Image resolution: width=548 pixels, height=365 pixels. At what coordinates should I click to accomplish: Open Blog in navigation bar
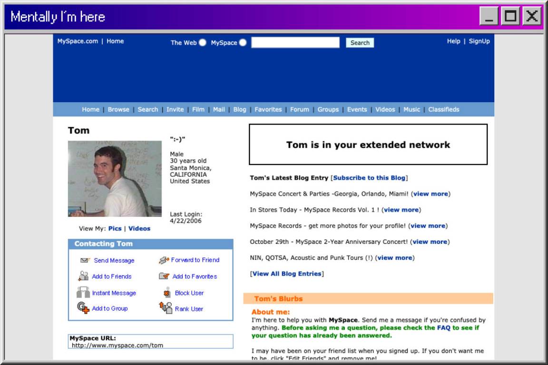(239, 109)
